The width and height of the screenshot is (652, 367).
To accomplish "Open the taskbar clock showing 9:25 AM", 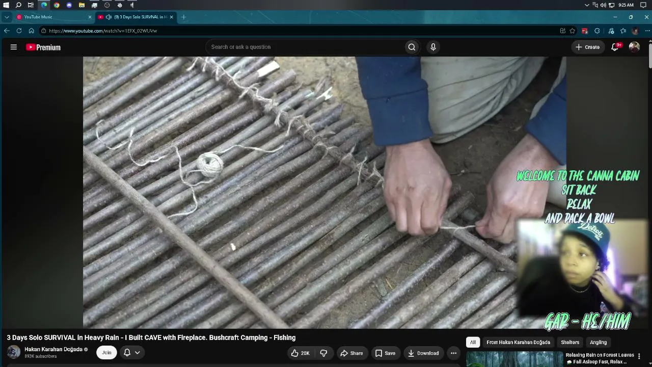I will [x=626, y=5].
